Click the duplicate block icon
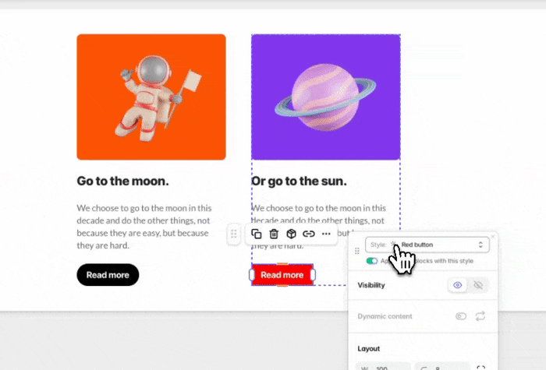 pyautogui.click(x=257, y=234)
